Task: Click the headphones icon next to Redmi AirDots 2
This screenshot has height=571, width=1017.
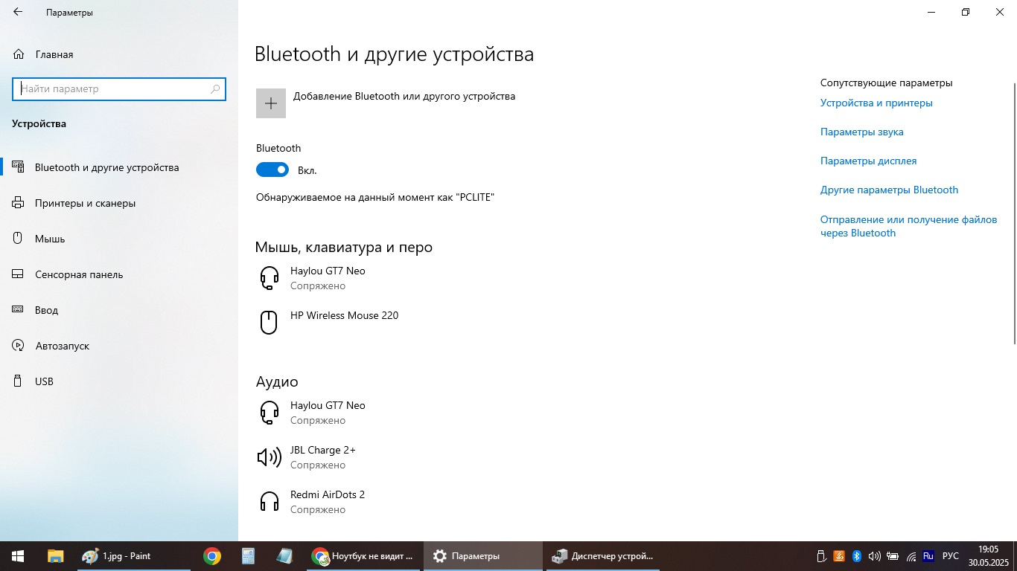Action: pos(269,502)
